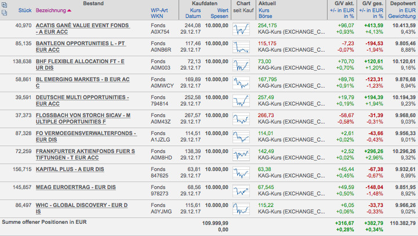Select the Summe offener Positionen label
Screen dimensions: 418x236
coord(44,222)
